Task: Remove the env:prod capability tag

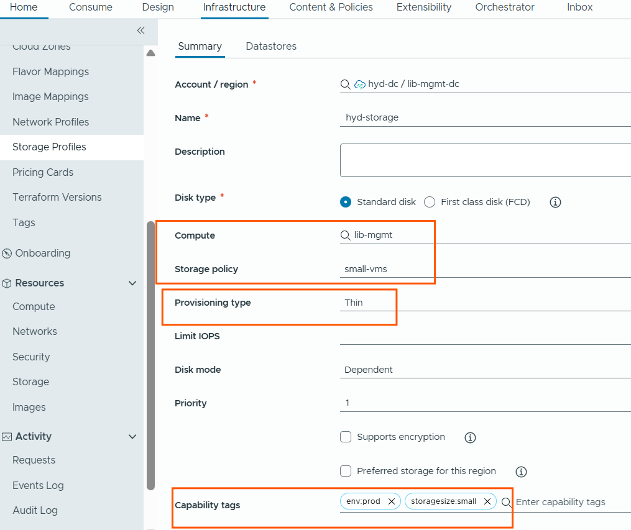Action: pyautogui.click(x=391, y=501)
